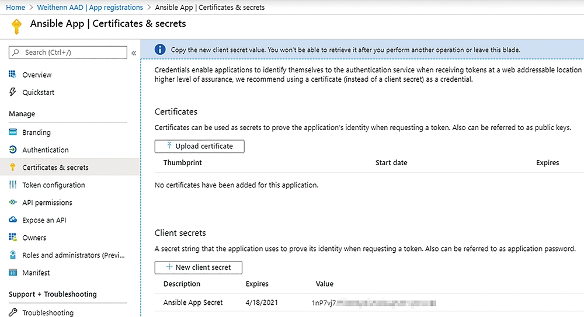Click the Overview grid icon
584x317 pixels.
12,74
